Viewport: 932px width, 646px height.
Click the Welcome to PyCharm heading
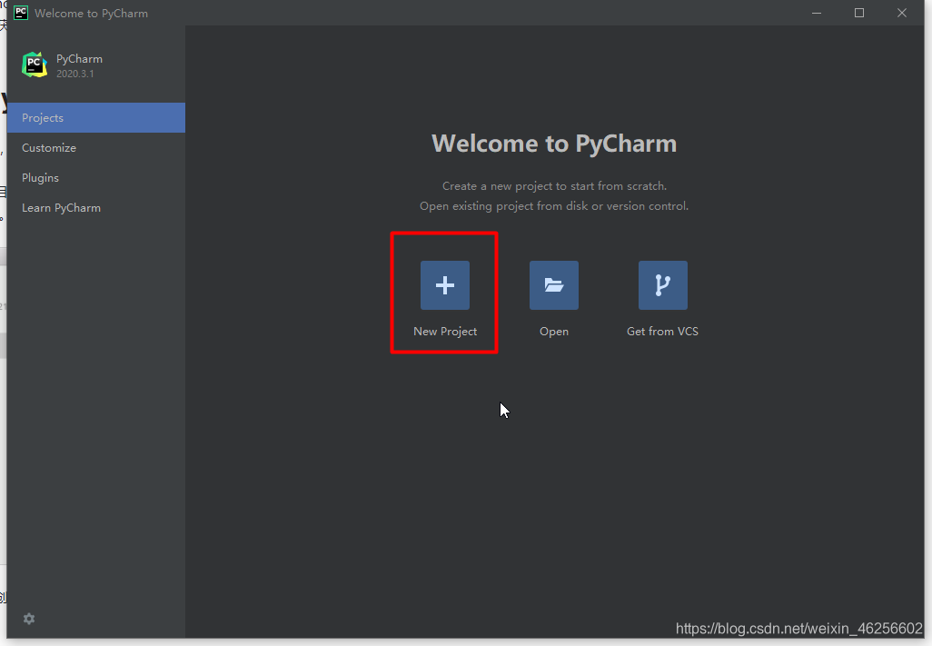(x=554, y=144)
